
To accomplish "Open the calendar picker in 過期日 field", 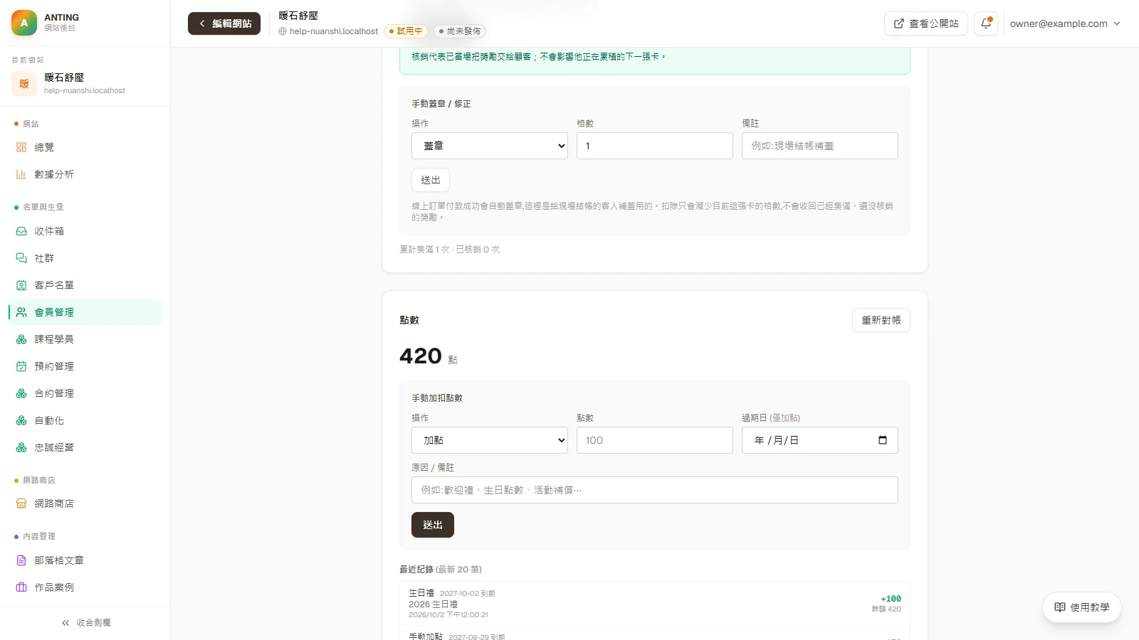I will (x=883, y=440).
